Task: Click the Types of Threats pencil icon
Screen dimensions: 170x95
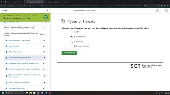Action: click(63, 21)
